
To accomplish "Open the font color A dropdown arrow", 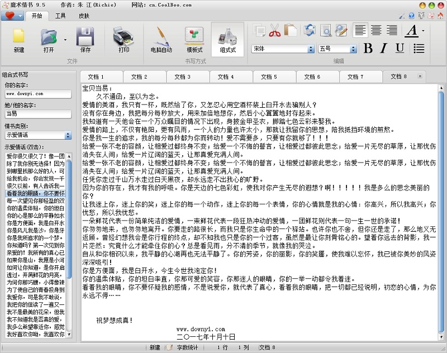I will pos(423,31).
